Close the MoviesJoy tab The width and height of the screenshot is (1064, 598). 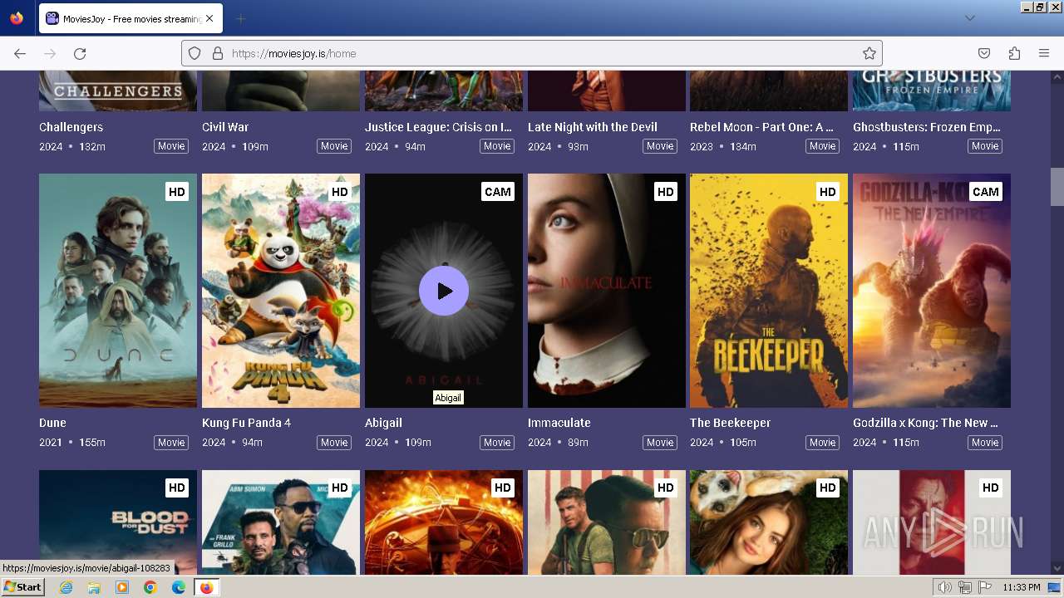[x=209, y=18]
